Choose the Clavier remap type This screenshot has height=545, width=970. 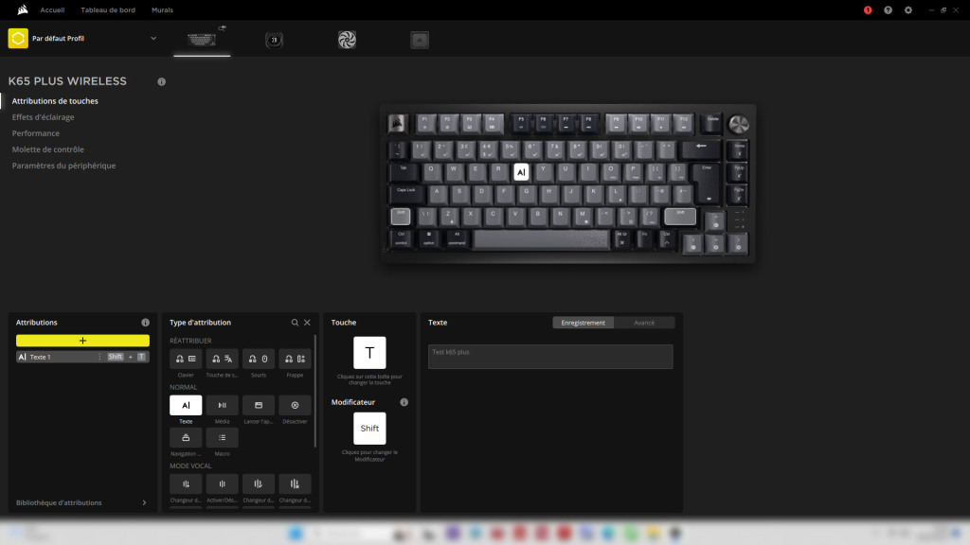pyautogui.click(x=186, y=359)
